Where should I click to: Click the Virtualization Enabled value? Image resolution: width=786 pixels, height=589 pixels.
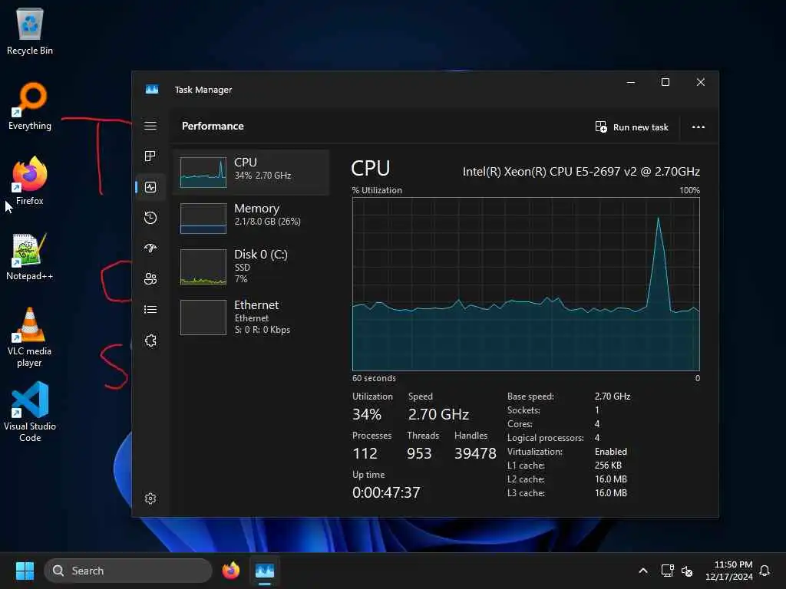click(610, 452)
